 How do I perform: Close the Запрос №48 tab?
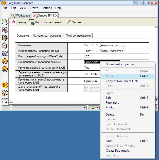click(57, 15)
